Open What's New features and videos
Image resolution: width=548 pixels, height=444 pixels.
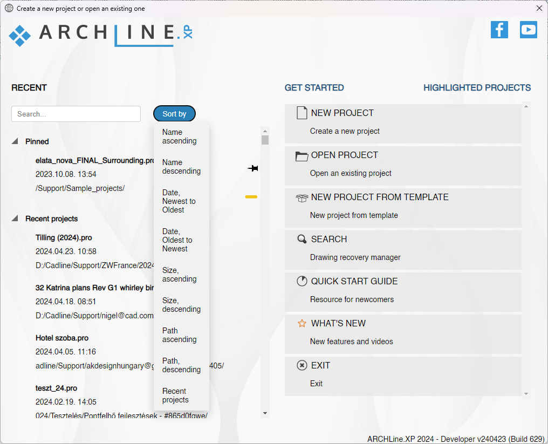403,334
